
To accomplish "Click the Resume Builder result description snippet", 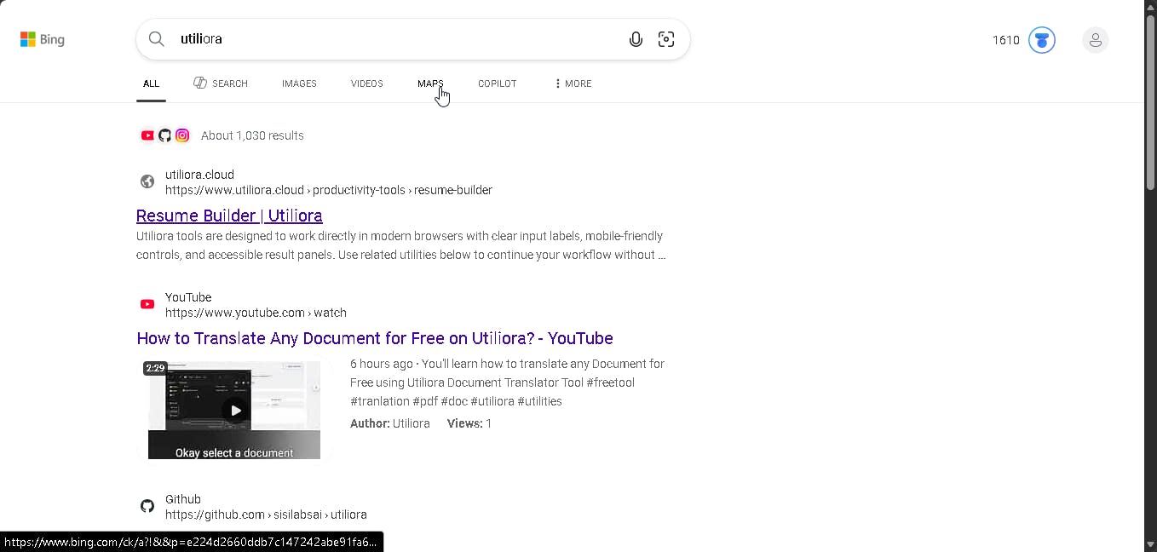I will click(x=400, y=245).
